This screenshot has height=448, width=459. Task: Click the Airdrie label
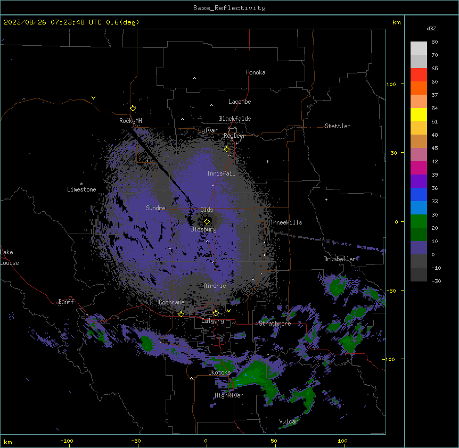pyautogui.click(x=215, y=286)
